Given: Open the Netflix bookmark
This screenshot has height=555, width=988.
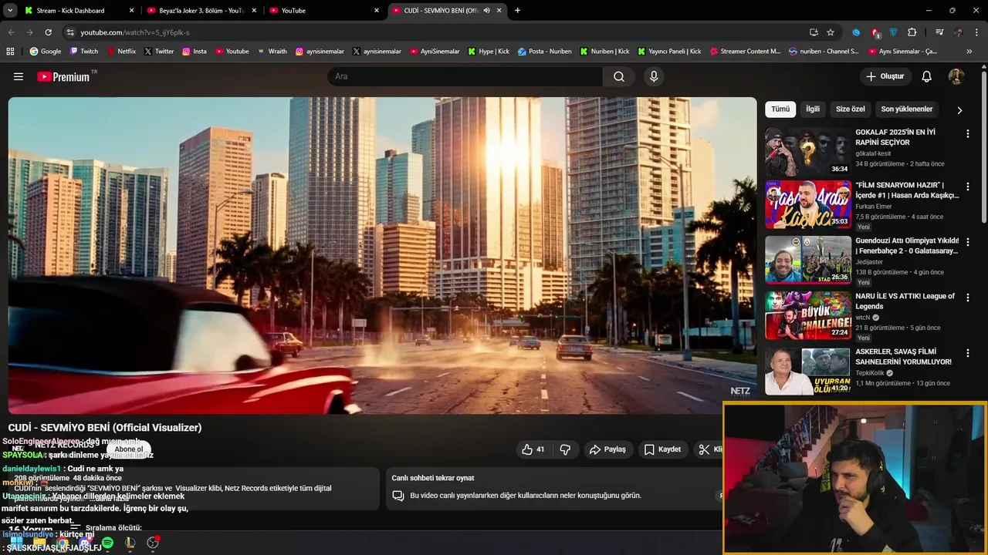Looking at the screenshot, I should pos(121,52).
